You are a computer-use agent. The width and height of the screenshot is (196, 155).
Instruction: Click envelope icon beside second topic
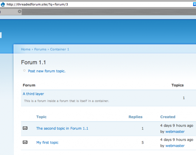point(25,128)
